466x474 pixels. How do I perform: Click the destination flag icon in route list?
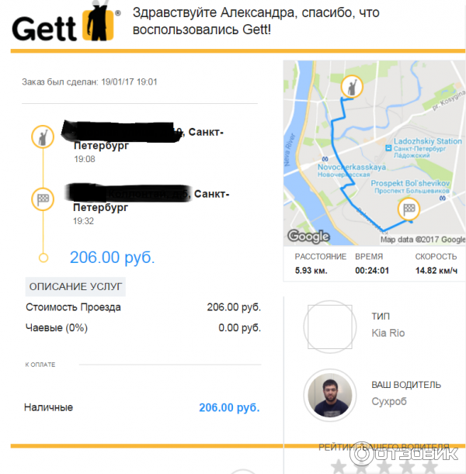pyautogui.click(x=43, y=199)
